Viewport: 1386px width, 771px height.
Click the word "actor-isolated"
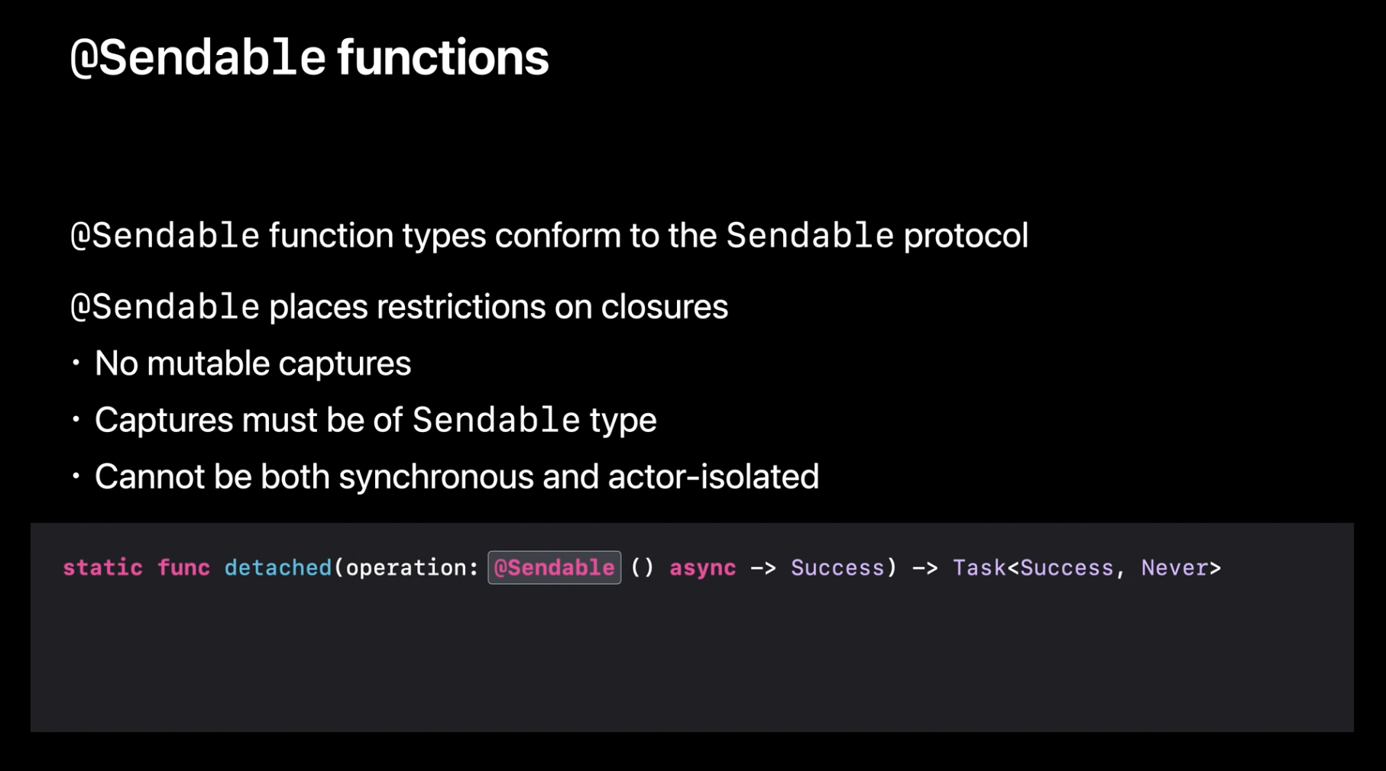click(x=713, y=477)
